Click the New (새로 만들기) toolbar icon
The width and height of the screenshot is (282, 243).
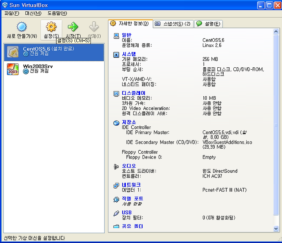[22, 27]
